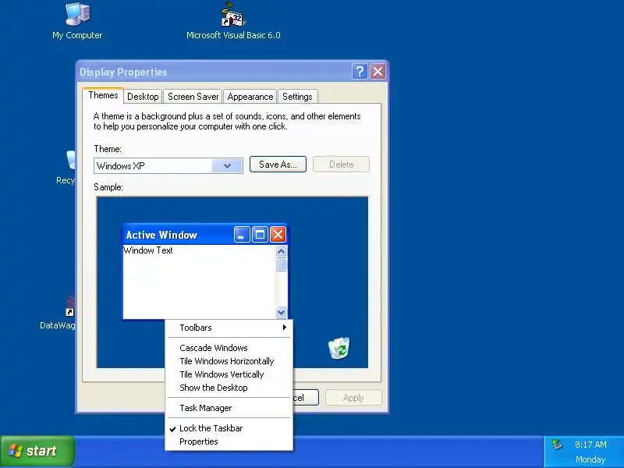Viewport: 624px width, 468px height.
Task: Expand the Theme dropdown list
Action: [227, 166]
